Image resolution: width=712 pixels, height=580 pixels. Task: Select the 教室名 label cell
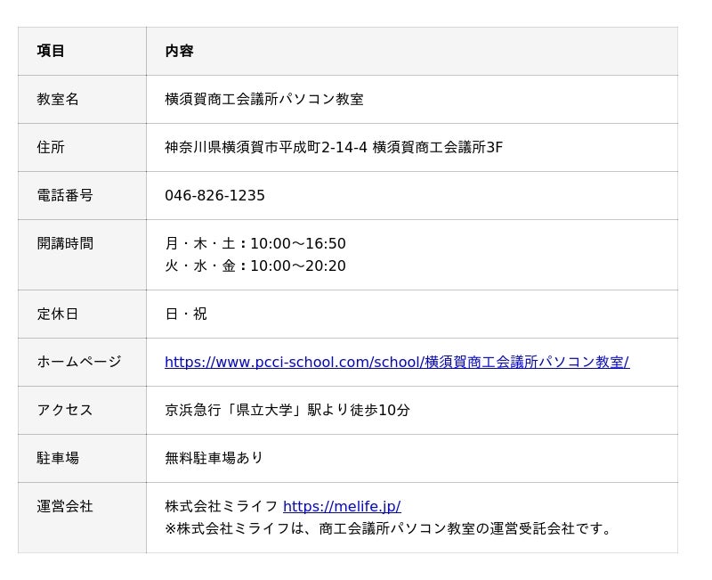58,99
